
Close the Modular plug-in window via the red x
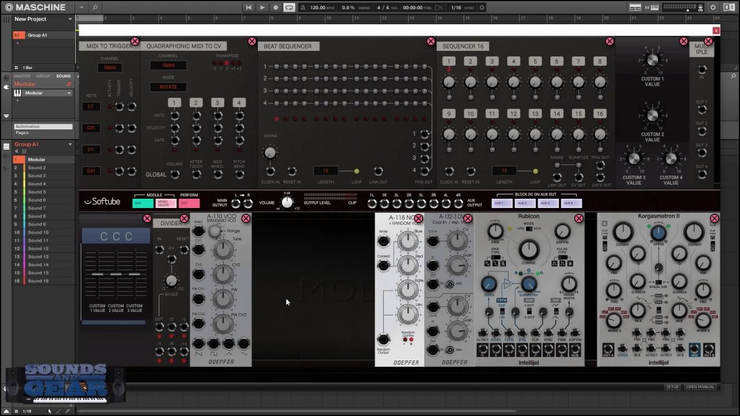(x=716, y=31)
